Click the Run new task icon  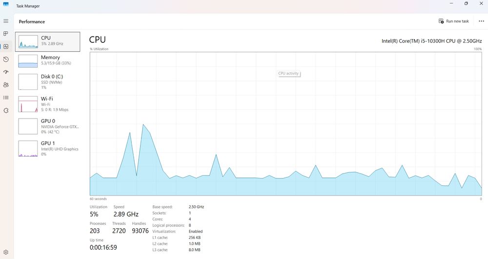[441, 21]
